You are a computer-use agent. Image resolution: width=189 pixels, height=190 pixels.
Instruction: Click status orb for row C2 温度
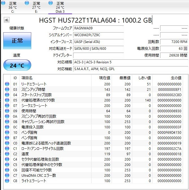point(7,154)
